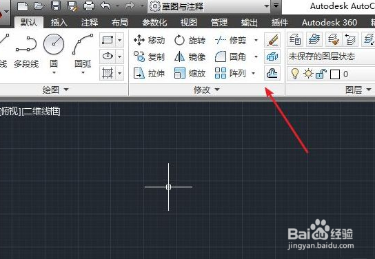Switch to the 插件 ribbon tab
The height and width of the screenshot is (259, 375).
[280, 23]
